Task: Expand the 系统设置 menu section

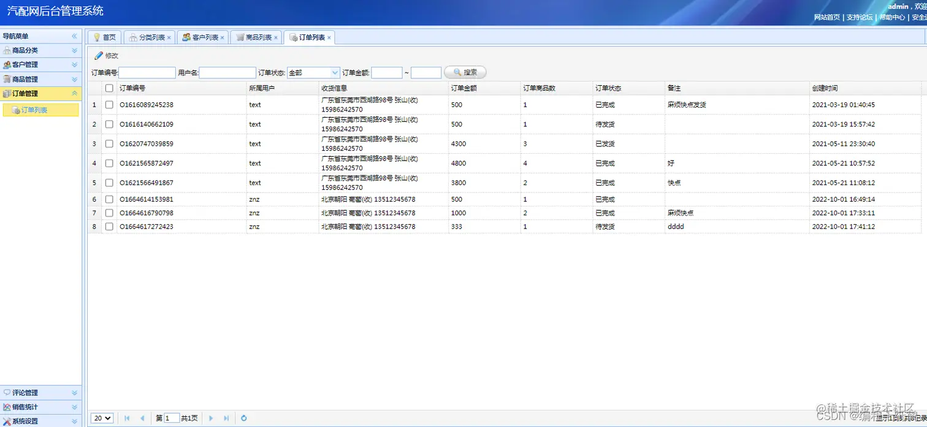Action: pyautogui.click(x=74, y=421)
